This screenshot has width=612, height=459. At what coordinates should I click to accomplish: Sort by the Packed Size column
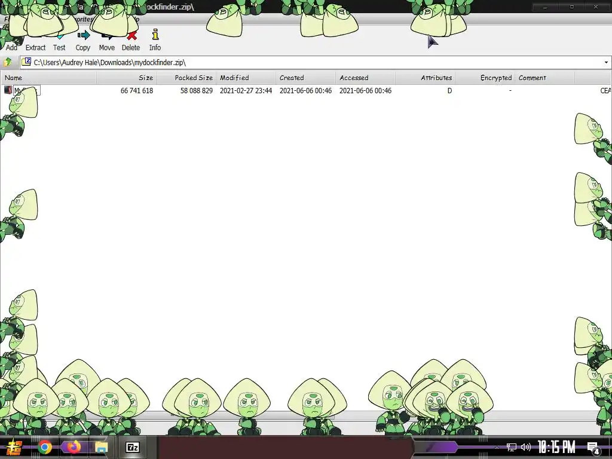186,78
